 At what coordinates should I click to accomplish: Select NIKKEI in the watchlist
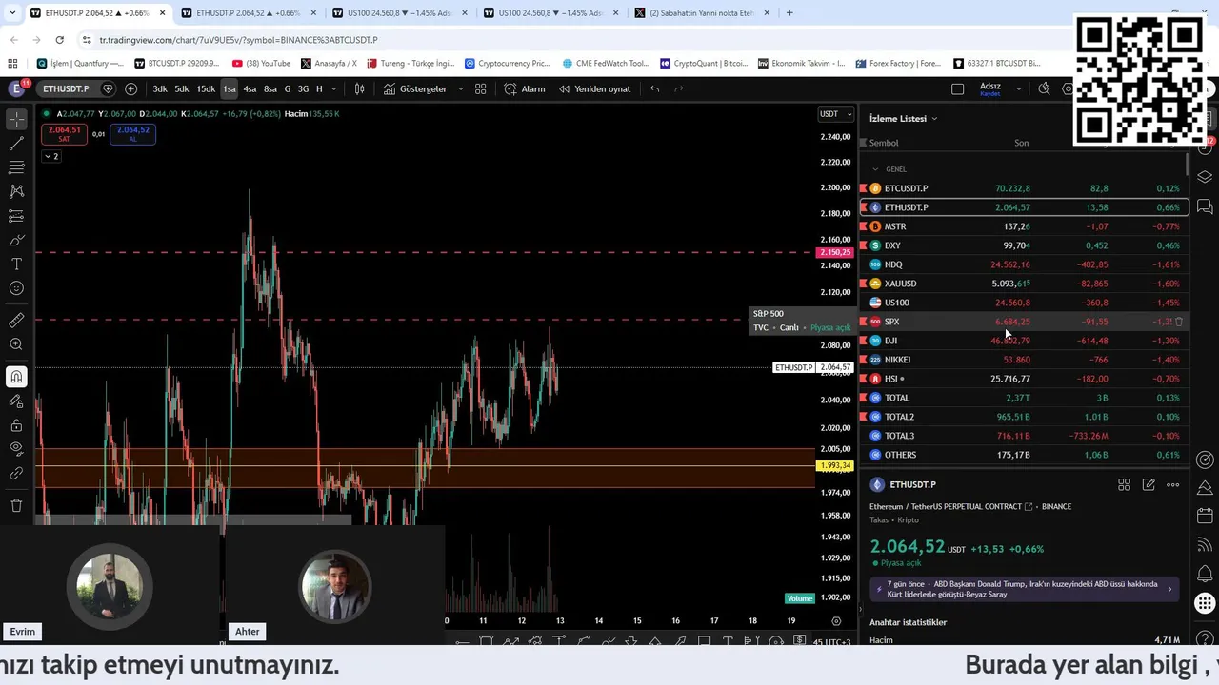[1024, 360]
